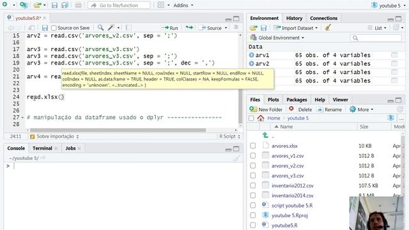Switch to the Plots tab
Viewport: 409px width, 230px height.
click(273, 100)
